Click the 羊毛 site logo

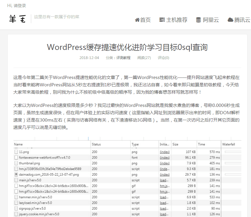[17, 19]
